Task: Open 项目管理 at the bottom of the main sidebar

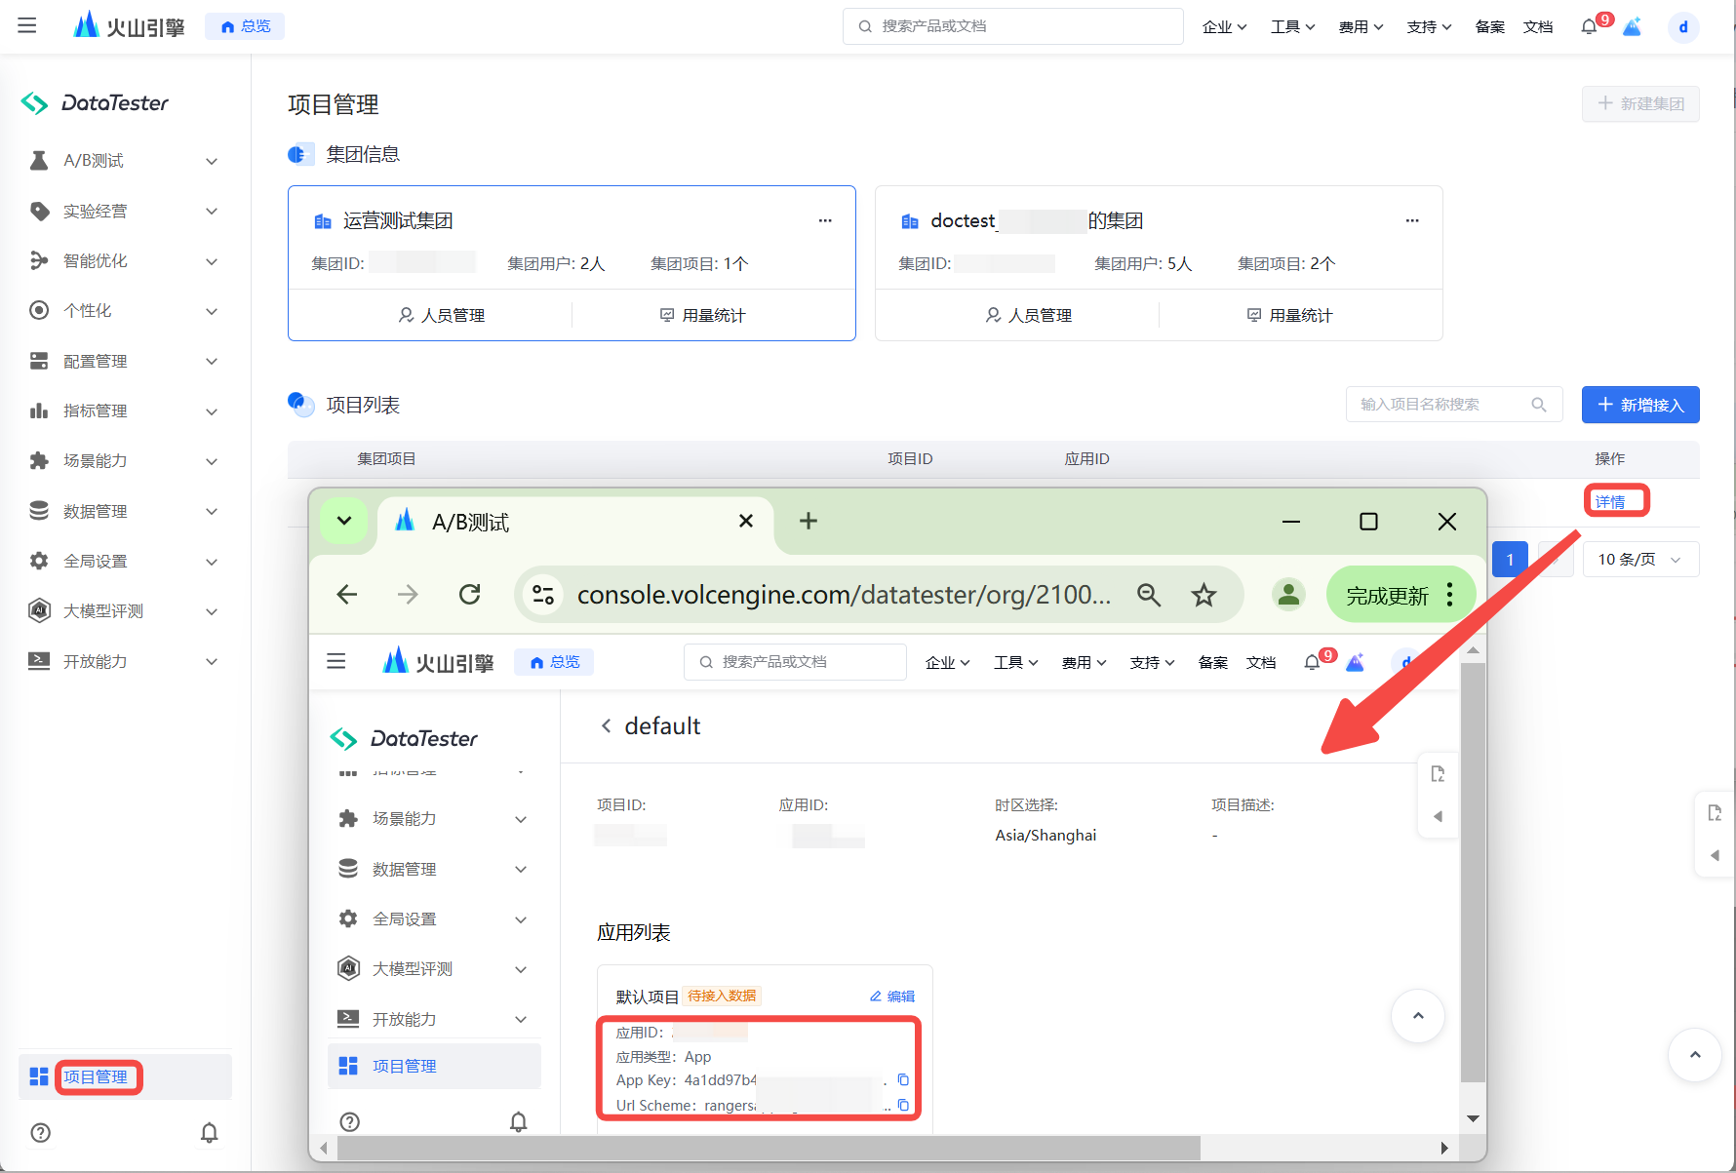Action: click(x=125, y=1076)
